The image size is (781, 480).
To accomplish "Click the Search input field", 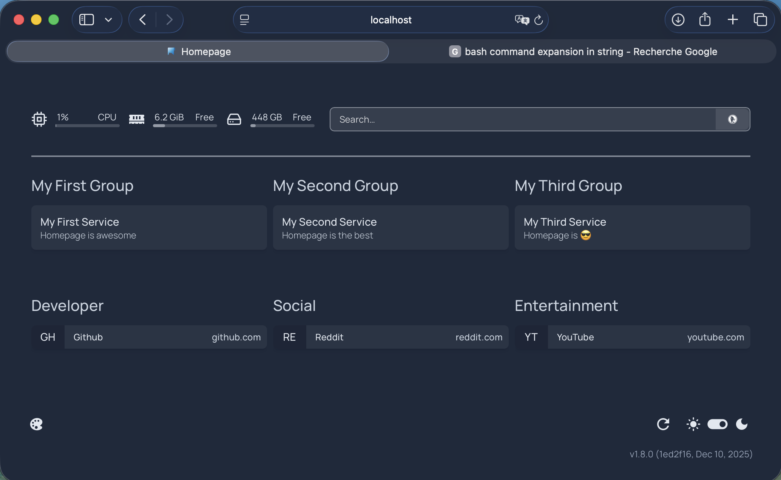I will (x=523, y=119).
